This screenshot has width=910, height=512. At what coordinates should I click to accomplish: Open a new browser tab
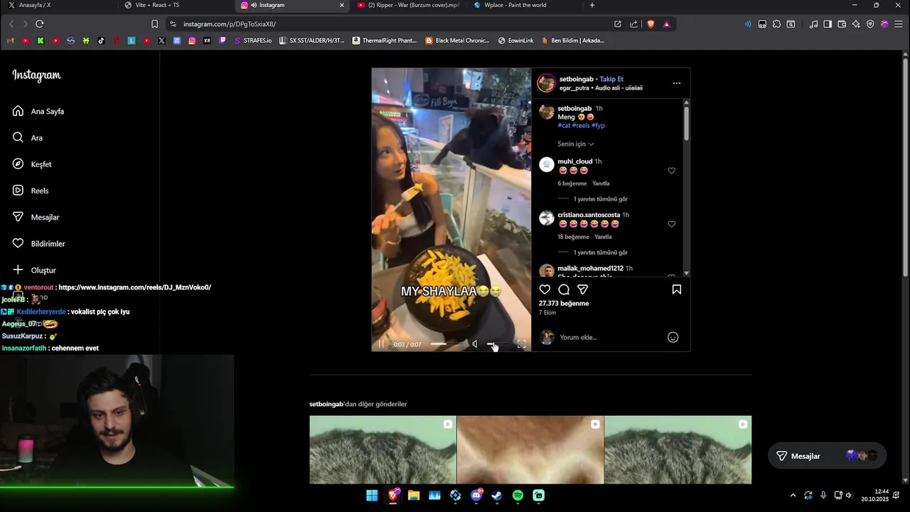point(592,5)
